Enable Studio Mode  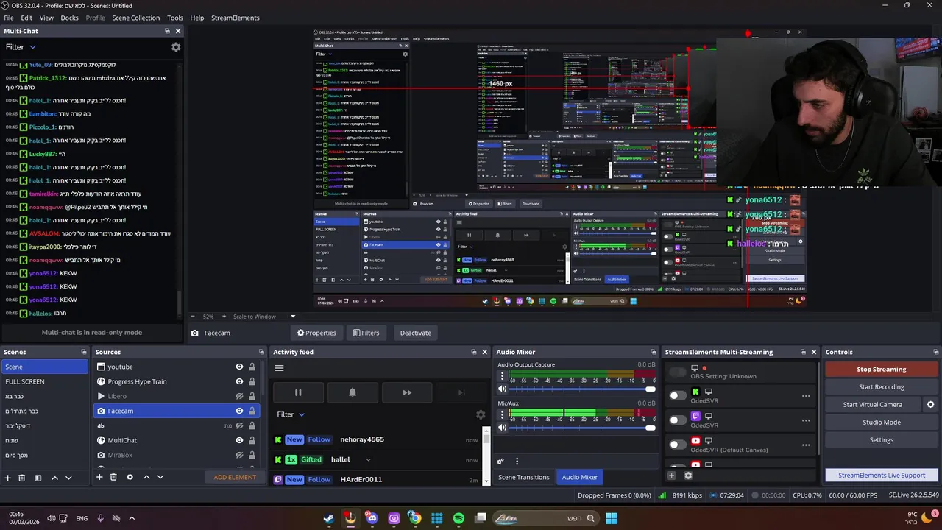tap(882, 423)
